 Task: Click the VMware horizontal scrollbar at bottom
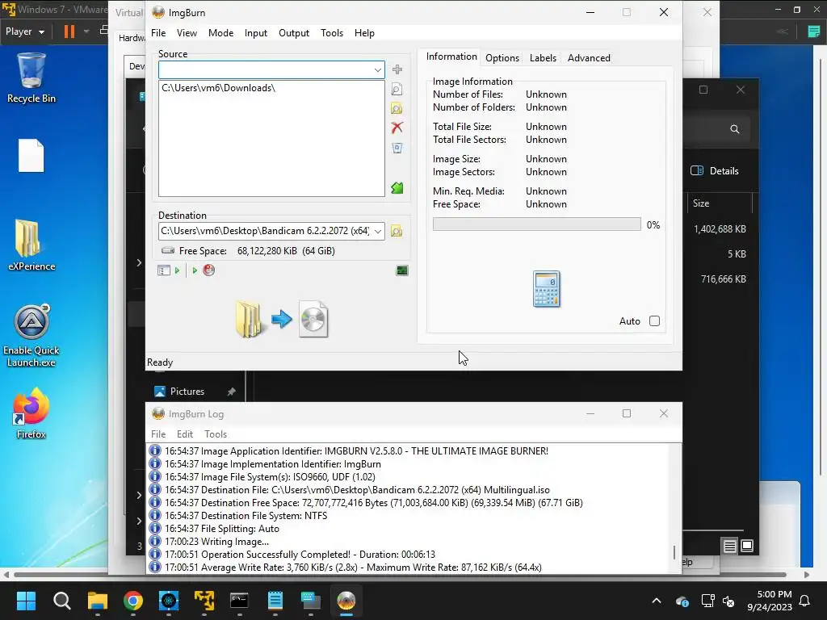pyautogui.click(x=400, y=575)
